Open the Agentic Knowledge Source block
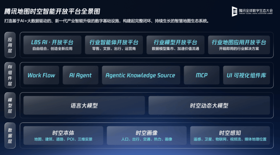 [141, 75]
